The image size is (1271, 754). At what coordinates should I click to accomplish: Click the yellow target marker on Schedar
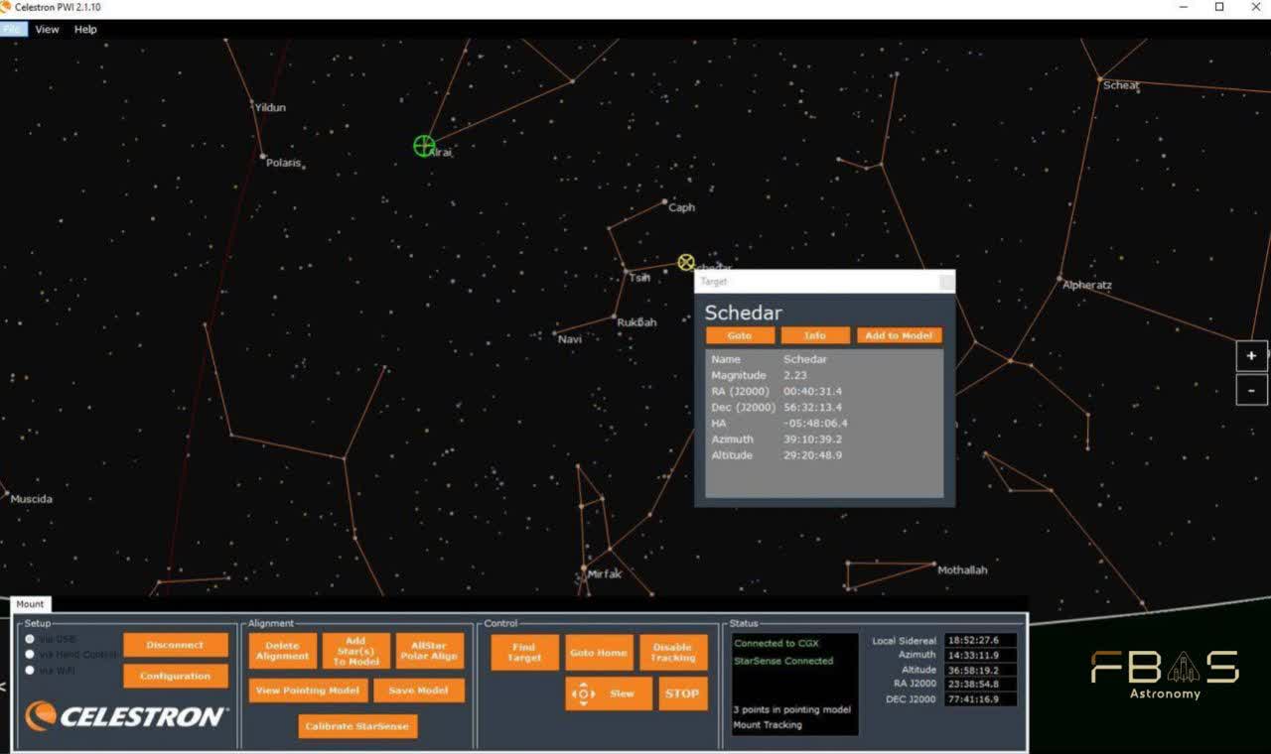(x=686, y=263)
